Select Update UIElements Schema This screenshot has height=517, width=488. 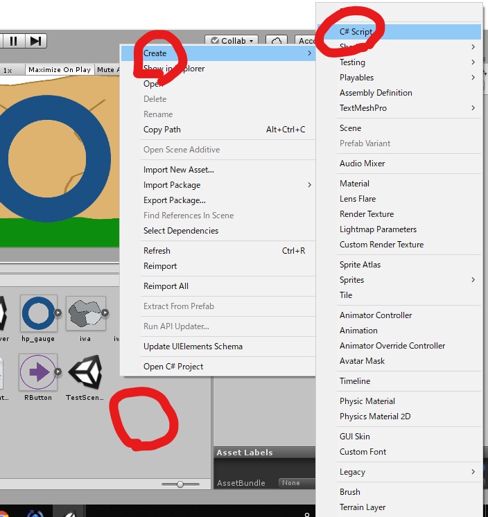click(218, 347)
